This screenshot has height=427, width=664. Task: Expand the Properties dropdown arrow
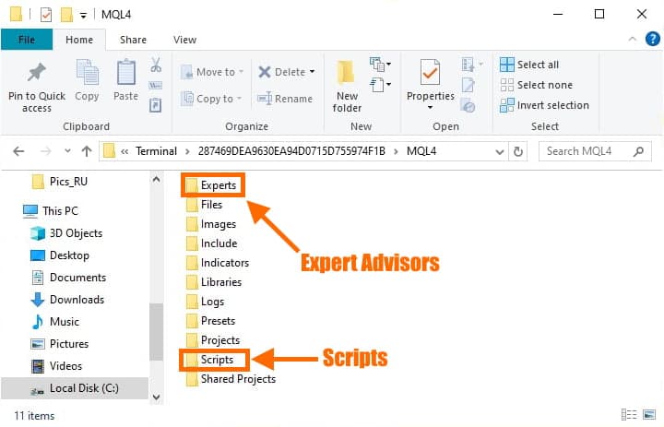pyautogui.click(x=431, y=108)
